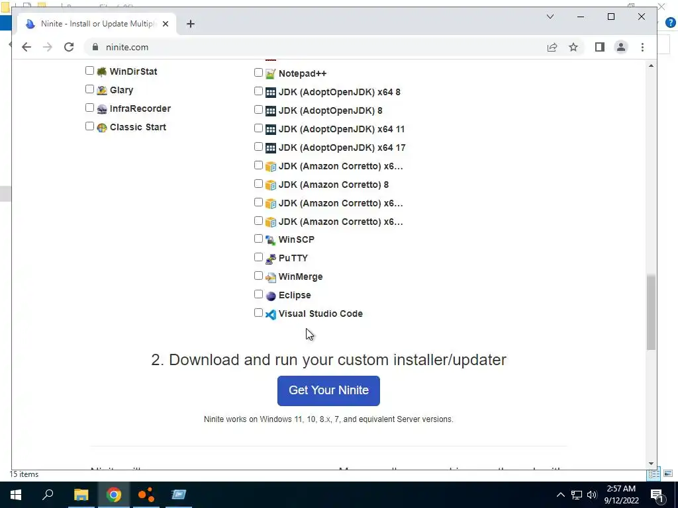Click the Chrome taskbar icon

114,495
